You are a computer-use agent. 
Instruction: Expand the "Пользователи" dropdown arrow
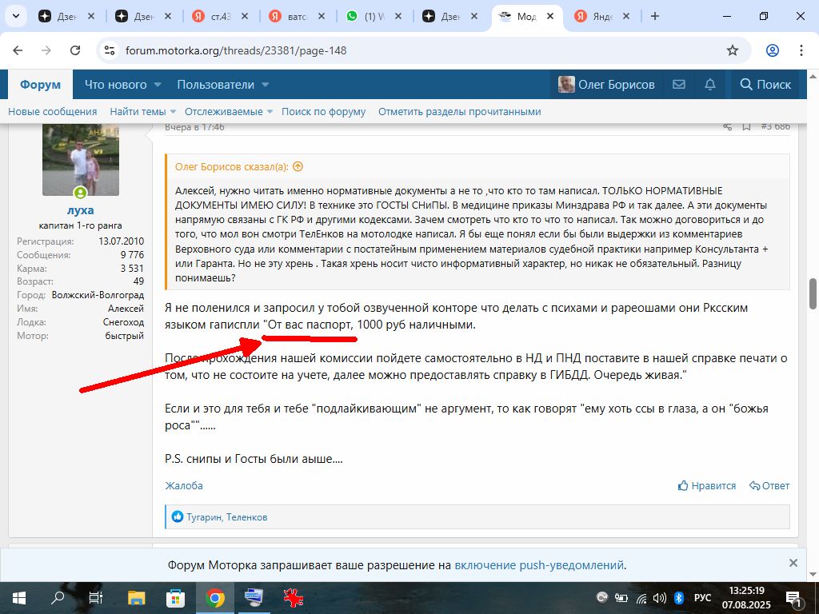tap(265, 85)
